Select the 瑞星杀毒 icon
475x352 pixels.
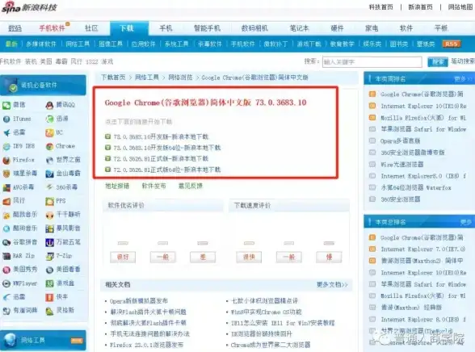click(x=6, y=174)
